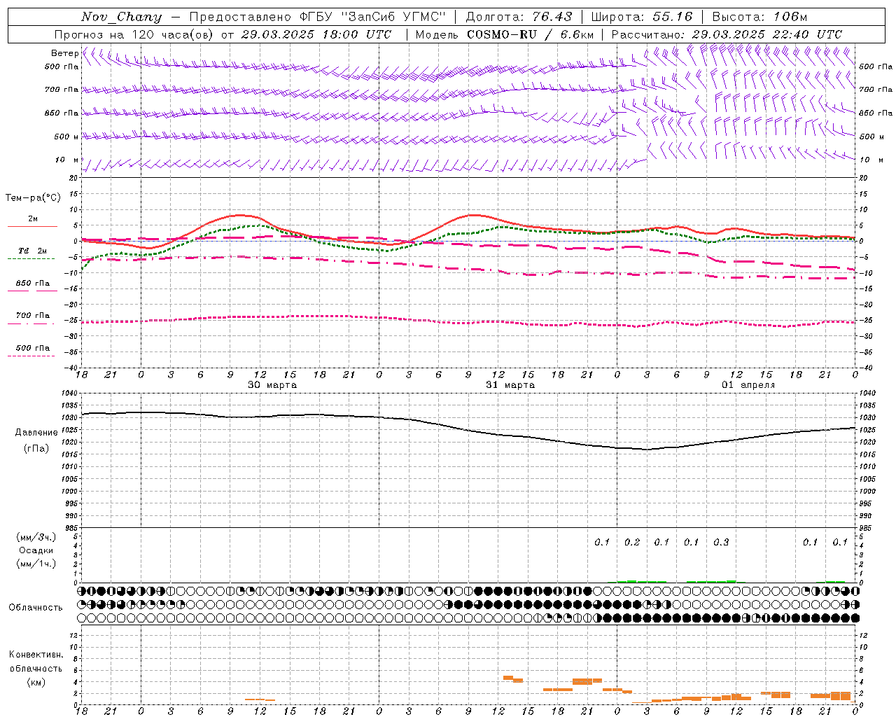This screenshot has width=896, height=717.
Task: Click 'Рассчитано: 29.03.2025 22:40 UTC' text
Action: coord(727,34)
